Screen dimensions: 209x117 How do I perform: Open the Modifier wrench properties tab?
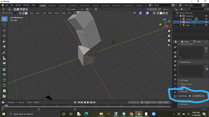175,80
